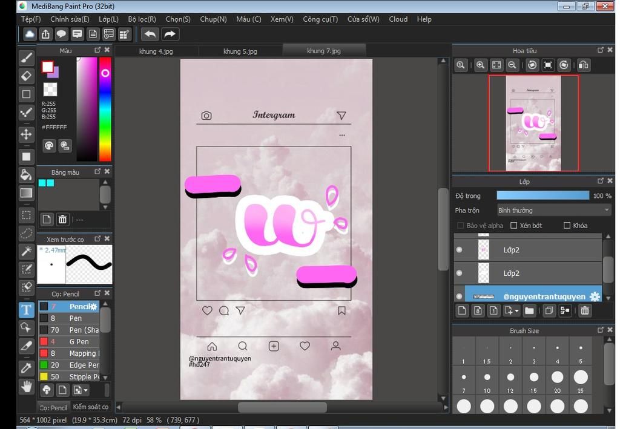Select the Magic Wand tool
This screenshot has width=620, height=429.
26,251
